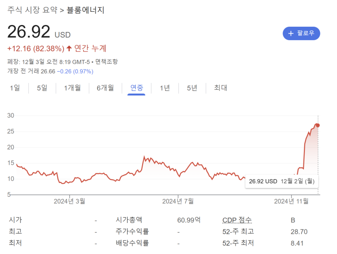Choose the 1년 range tab
This screenshot has width=337, height=254.
(x=165, y=88)
